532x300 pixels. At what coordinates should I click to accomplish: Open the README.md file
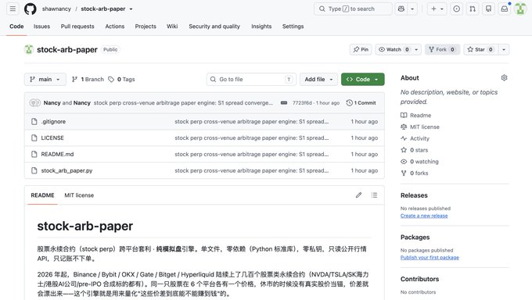pyautogui.click(x=57, y=154)
